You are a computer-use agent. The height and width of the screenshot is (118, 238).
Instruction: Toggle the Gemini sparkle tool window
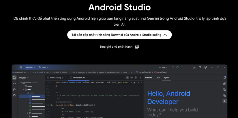point(225,101)
